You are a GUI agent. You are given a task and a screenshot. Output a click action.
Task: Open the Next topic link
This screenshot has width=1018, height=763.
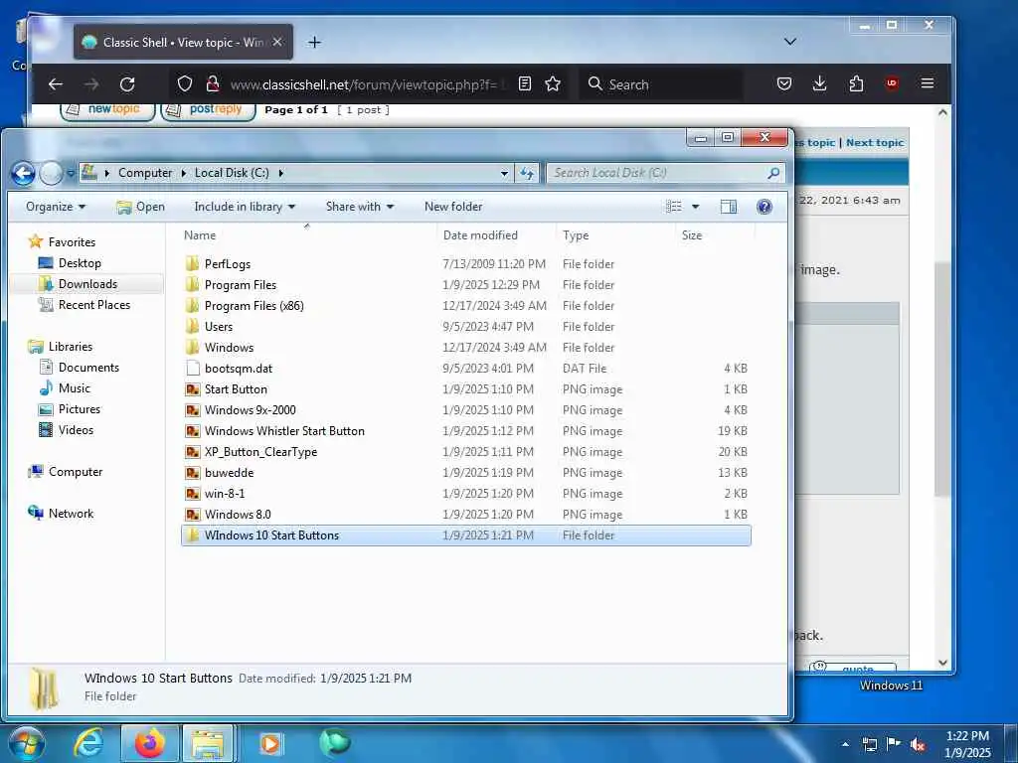pyautogui.click(x=875, y=143)
